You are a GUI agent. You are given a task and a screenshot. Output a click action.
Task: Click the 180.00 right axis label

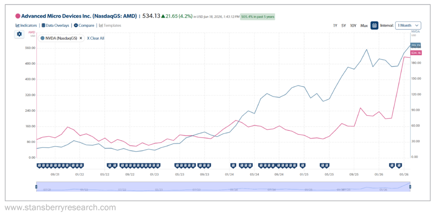(x=416, y=63)
